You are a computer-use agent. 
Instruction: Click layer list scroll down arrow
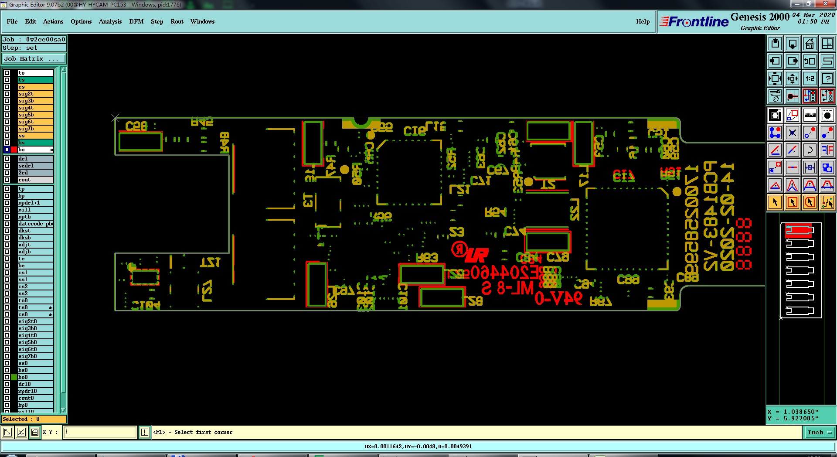pos(64,410)
